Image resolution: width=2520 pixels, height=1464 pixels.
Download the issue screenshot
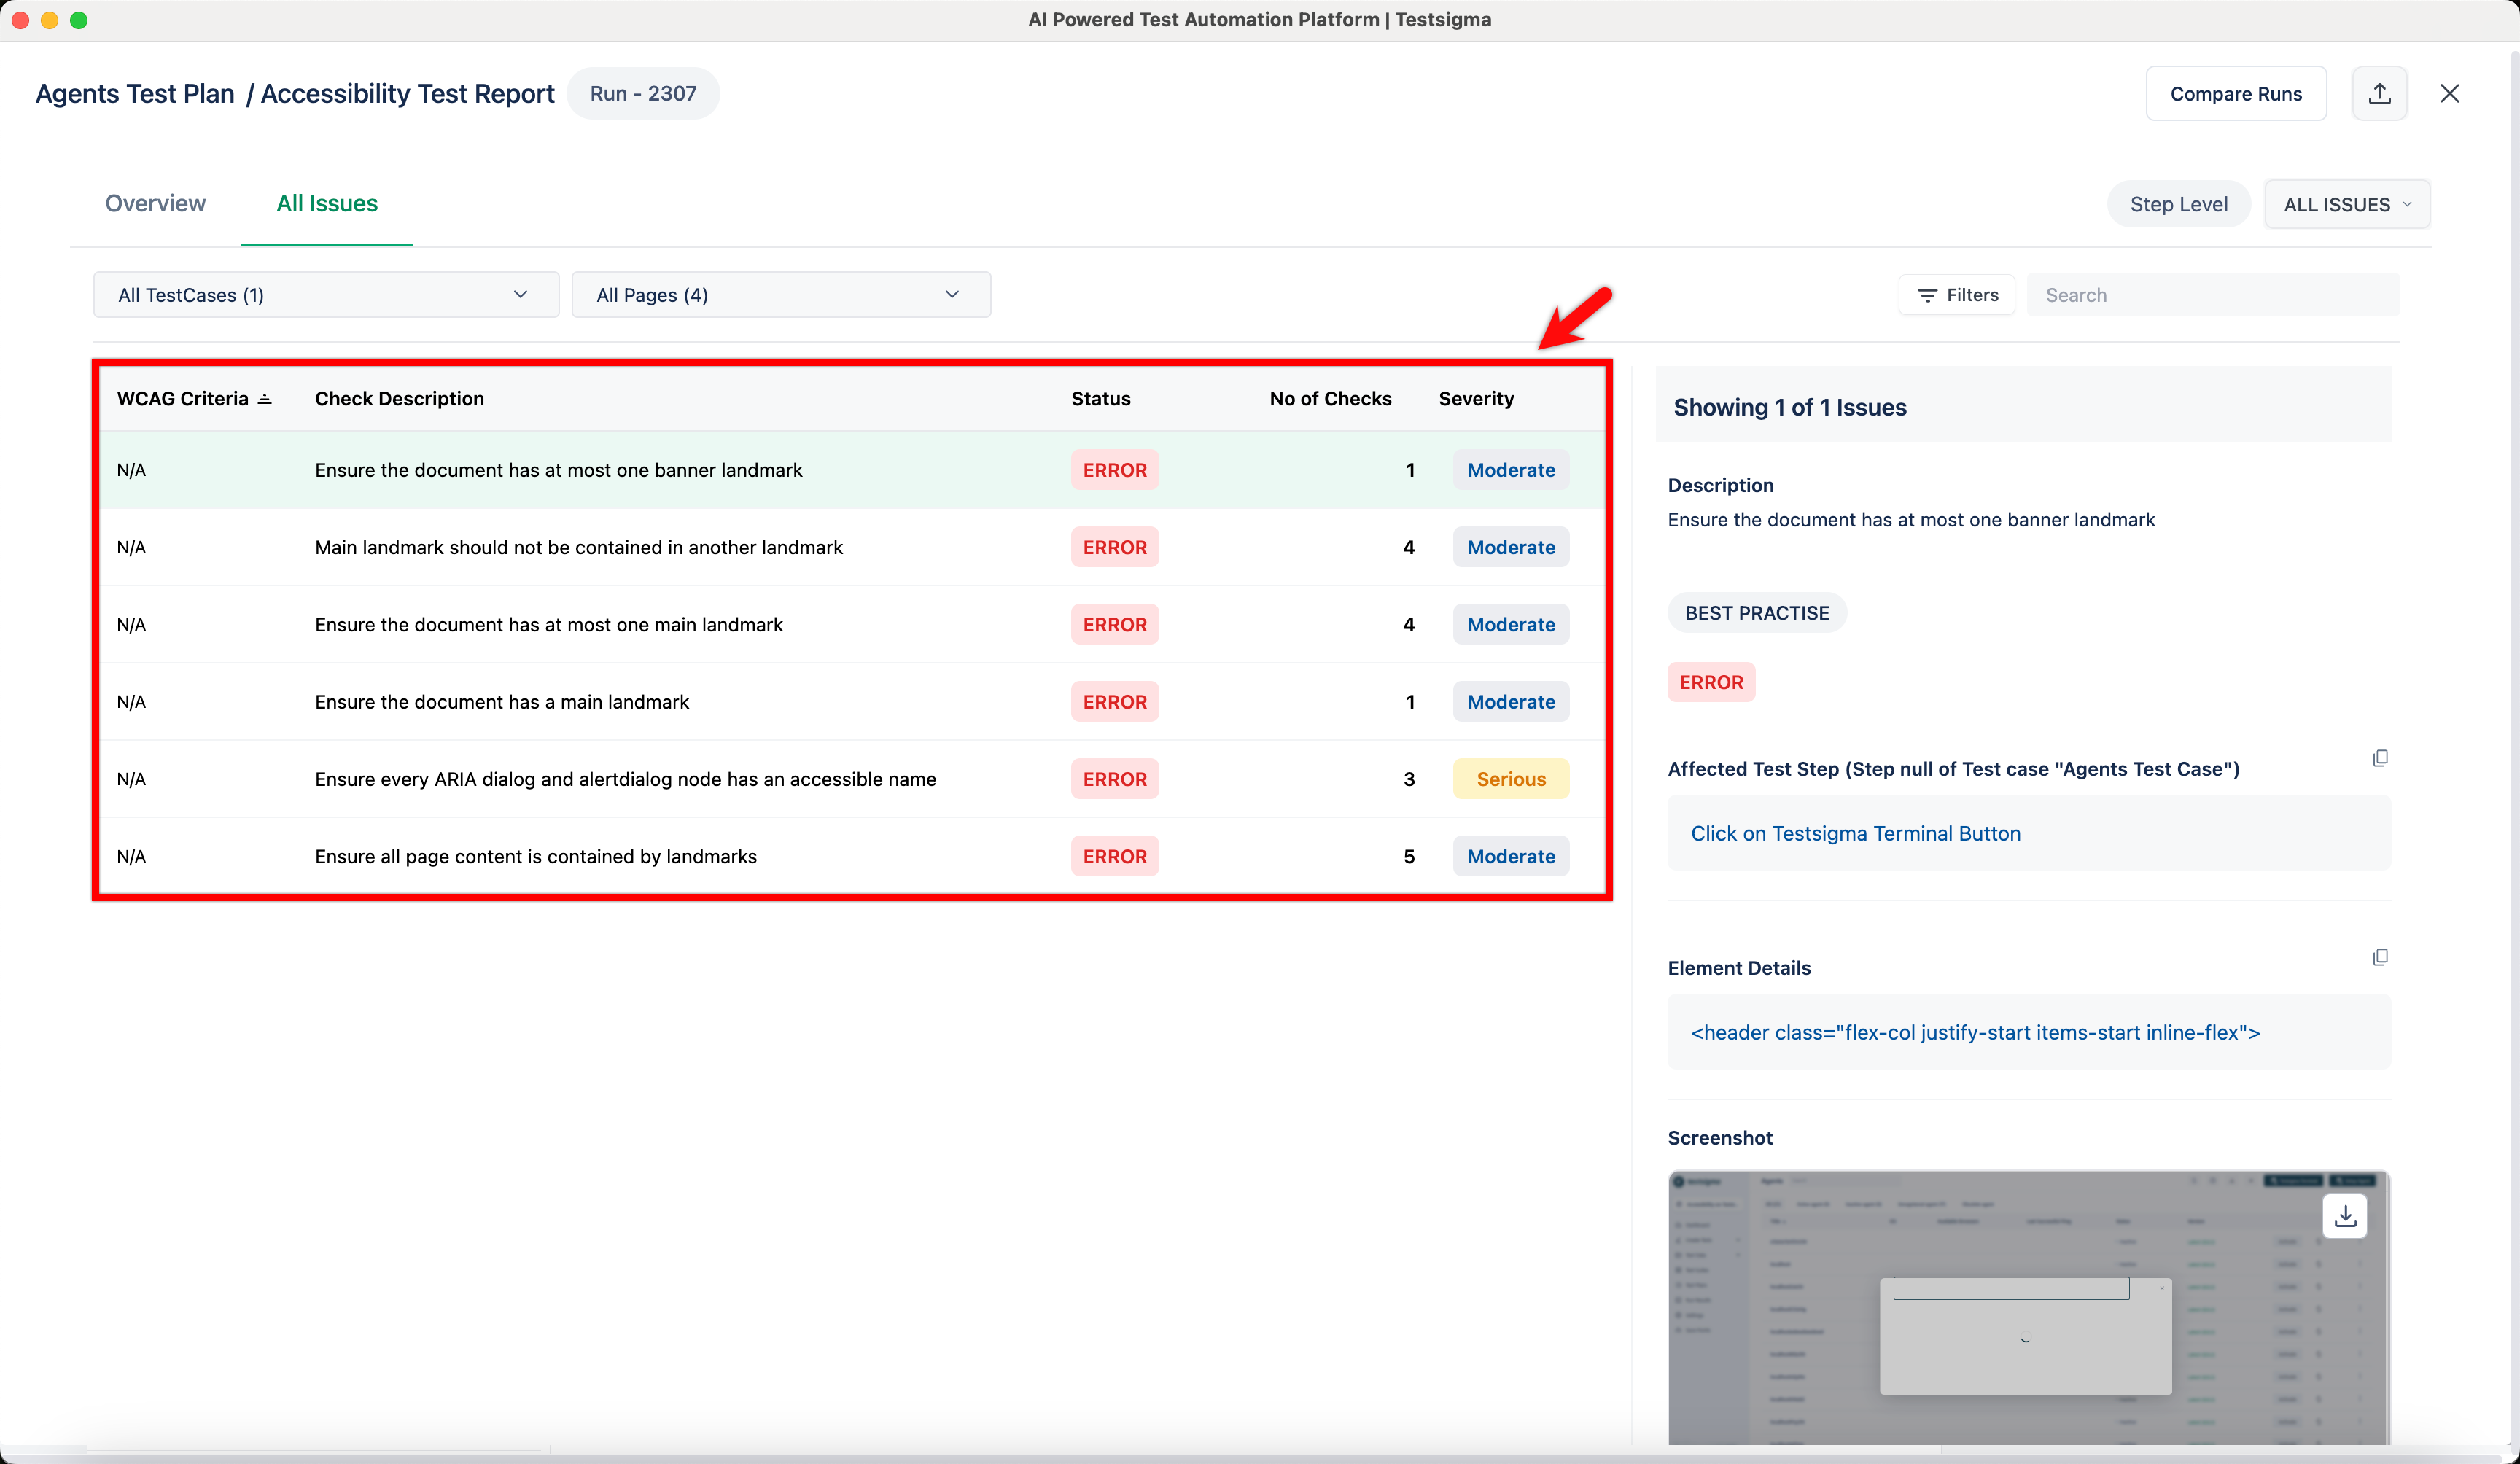click(x=2344, y=1216)
